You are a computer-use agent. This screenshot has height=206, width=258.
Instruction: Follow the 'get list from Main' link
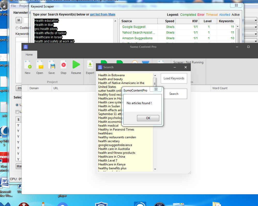tap(103, 14)
